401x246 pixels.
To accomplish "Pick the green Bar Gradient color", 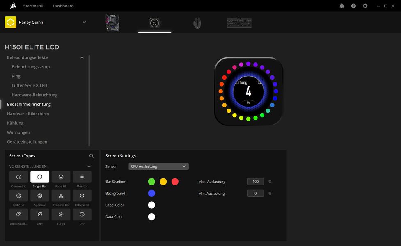I will (151, 182).
